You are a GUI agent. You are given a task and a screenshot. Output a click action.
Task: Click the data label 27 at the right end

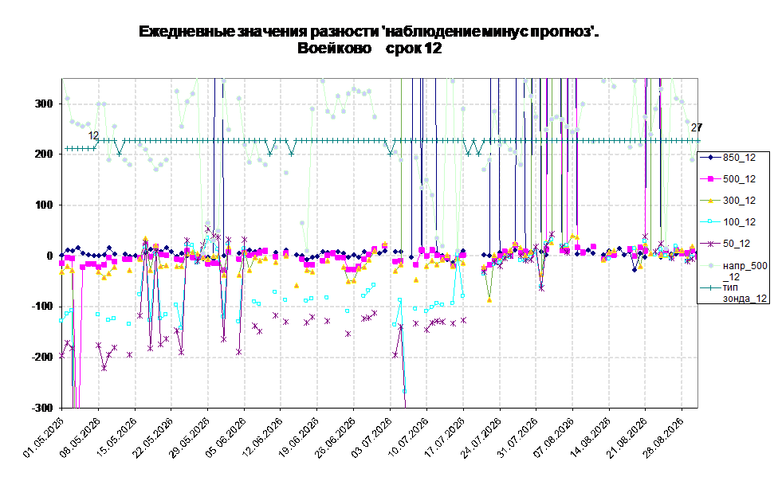point(697,127)
